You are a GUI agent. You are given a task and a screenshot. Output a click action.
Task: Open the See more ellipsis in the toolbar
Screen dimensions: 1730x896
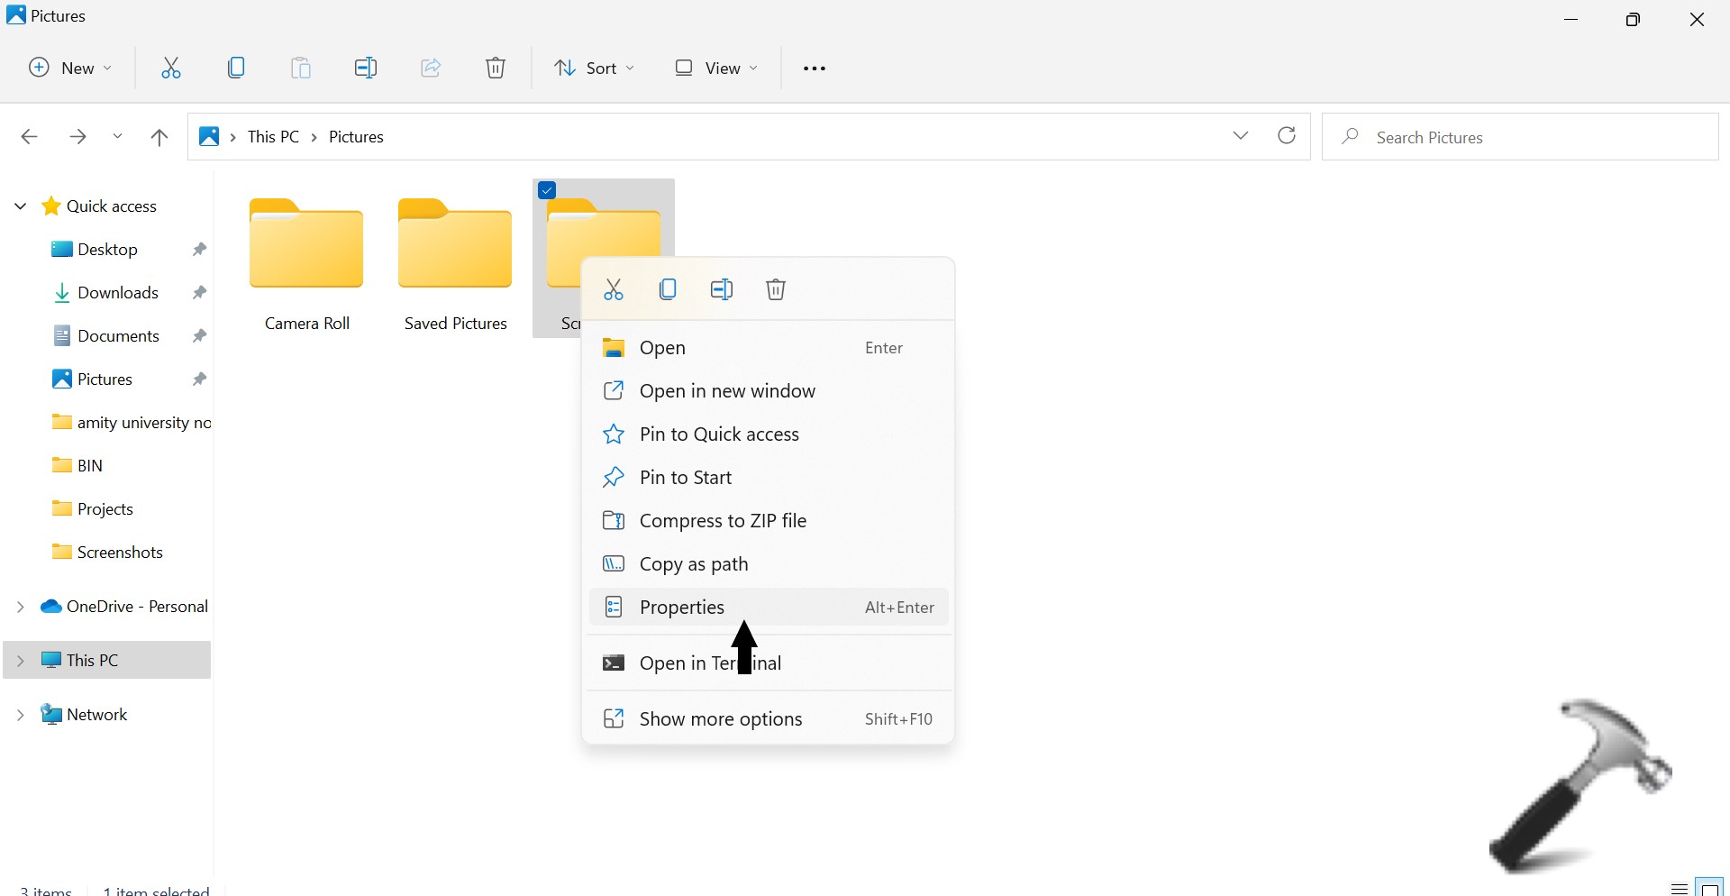pyautogui.click(x=815, y=69)
